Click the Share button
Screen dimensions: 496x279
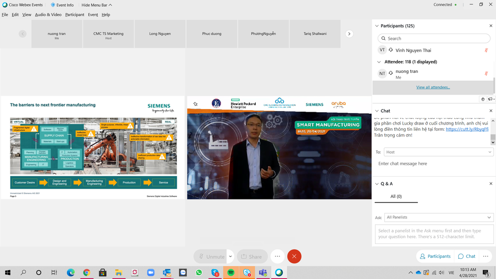click(252, 257)
